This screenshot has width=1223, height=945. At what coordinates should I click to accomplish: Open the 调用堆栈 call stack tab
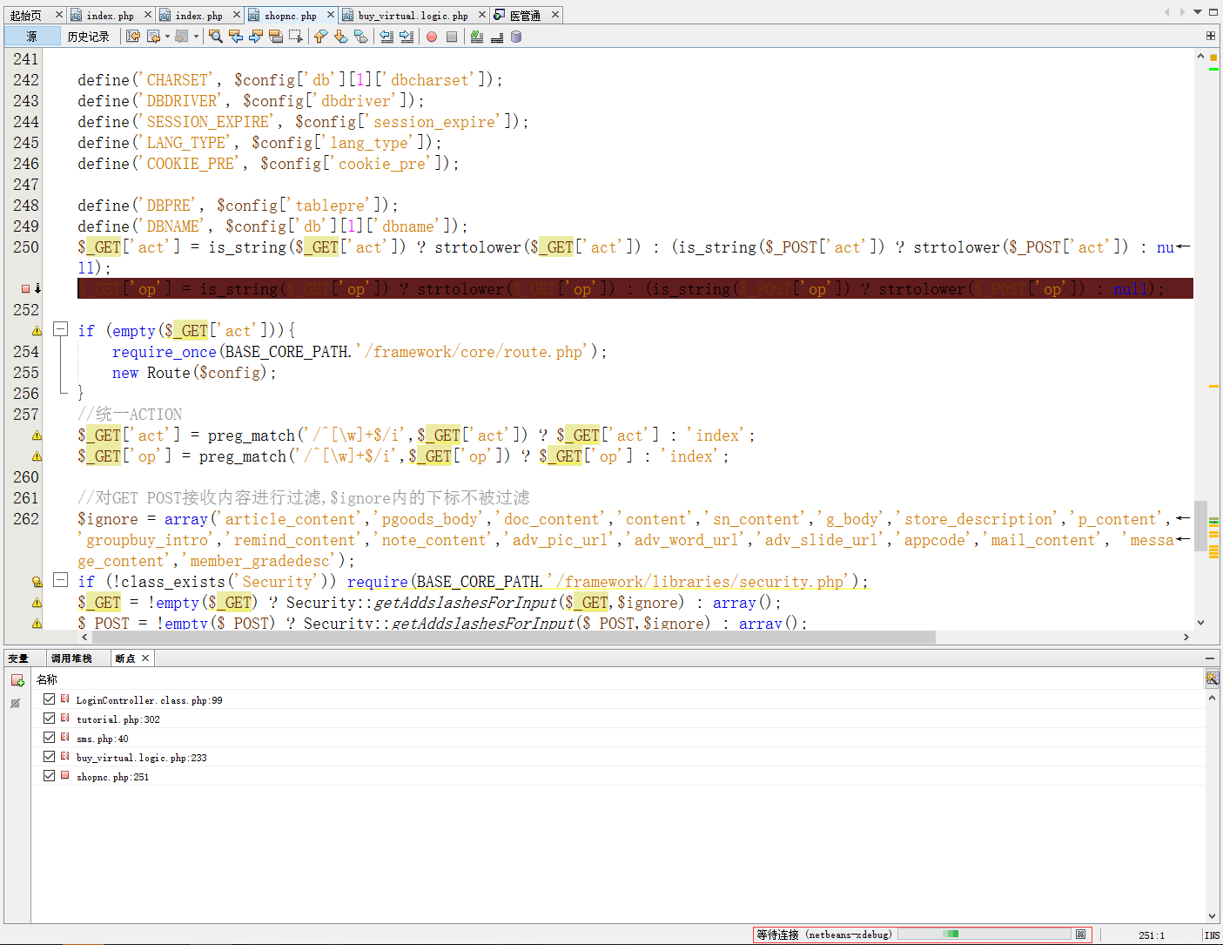point(71,658)
